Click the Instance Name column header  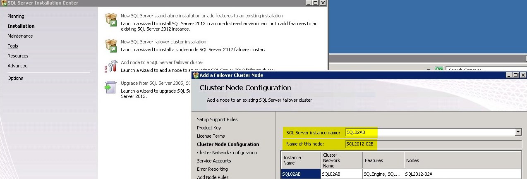pyautogui.click(x=301, y=160)
